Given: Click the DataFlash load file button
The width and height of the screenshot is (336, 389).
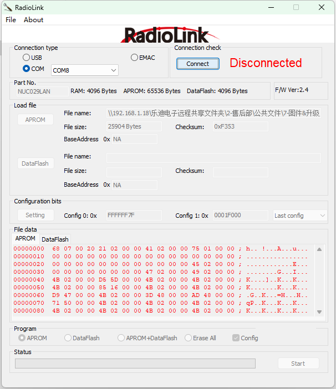Looking at the screenshot, I should pos(35,163).
